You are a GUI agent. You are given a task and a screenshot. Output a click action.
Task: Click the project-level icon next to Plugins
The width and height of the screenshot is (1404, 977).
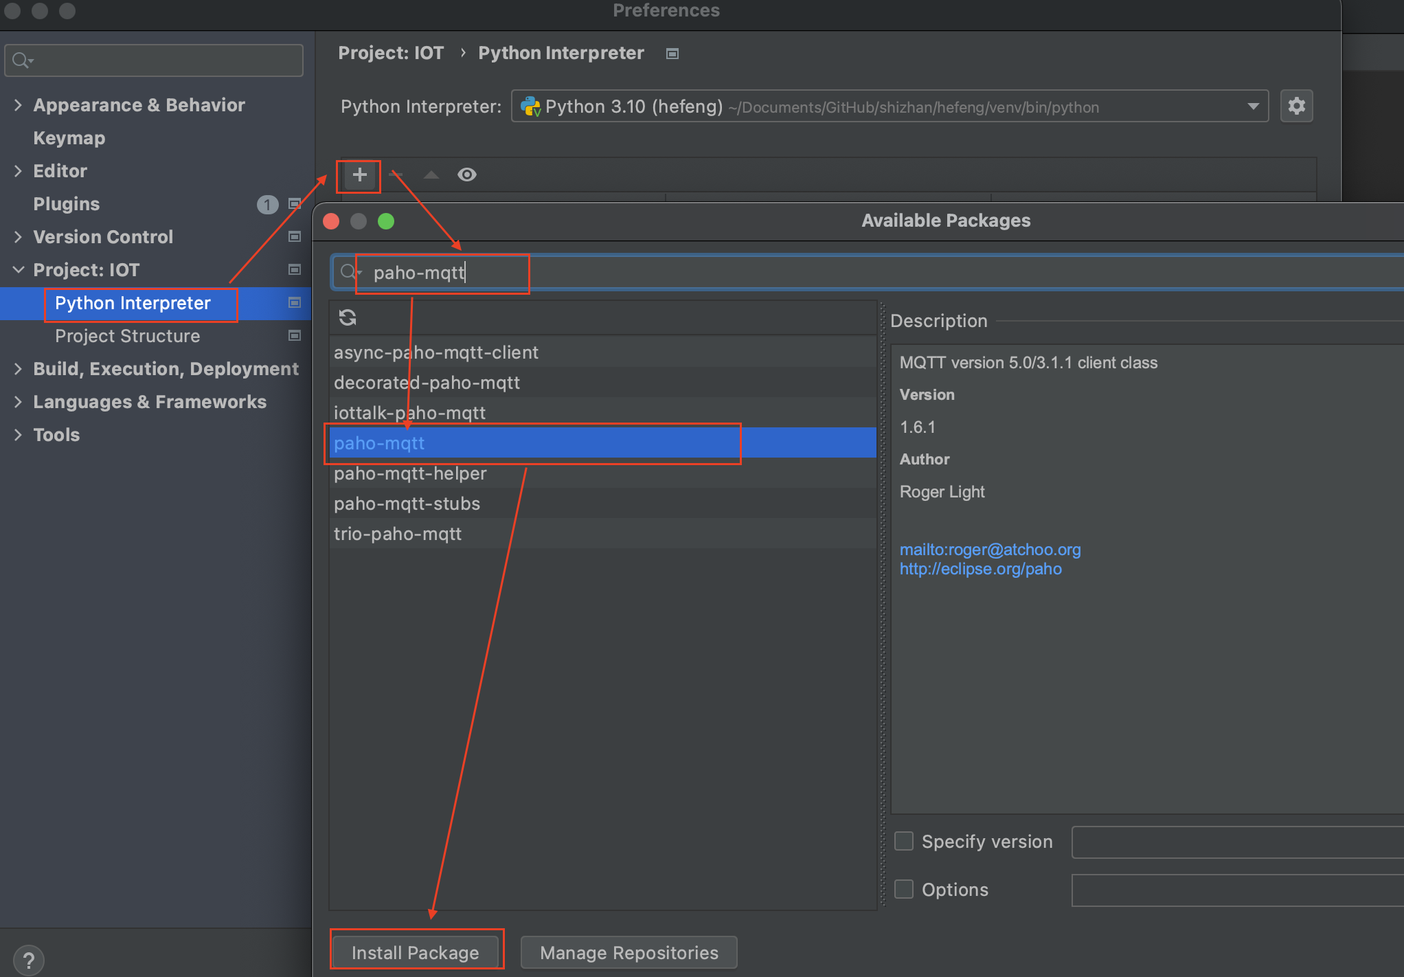point(295,204)
